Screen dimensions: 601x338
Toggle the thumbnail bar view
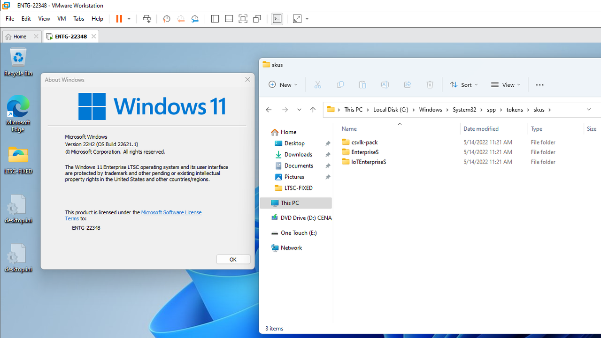click(x=229, y=19)
